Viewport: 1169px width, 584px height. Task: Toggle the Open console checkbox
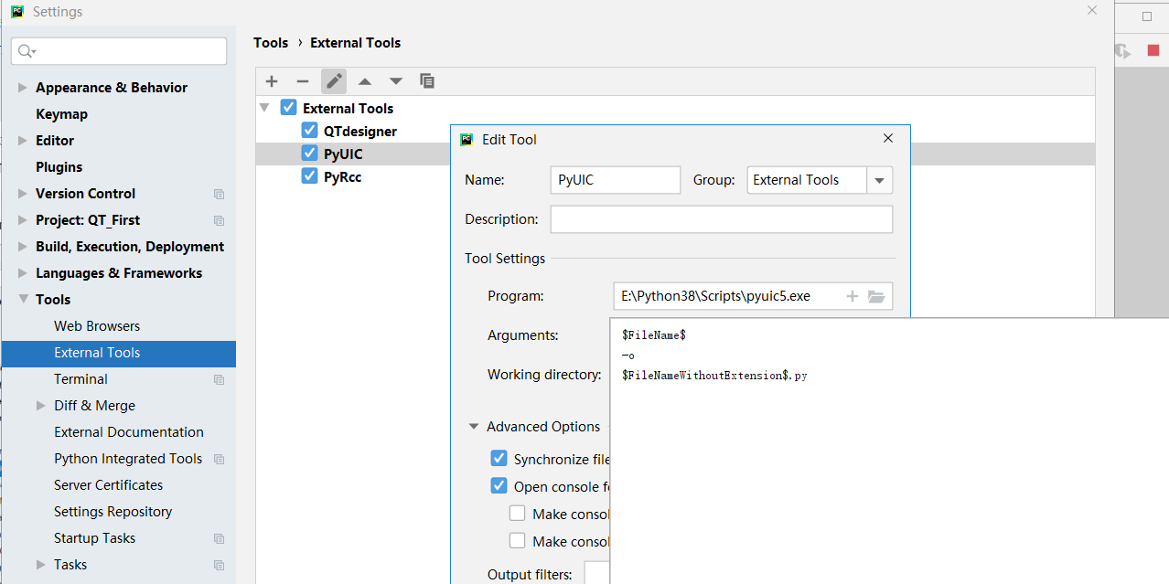(499, 486)
